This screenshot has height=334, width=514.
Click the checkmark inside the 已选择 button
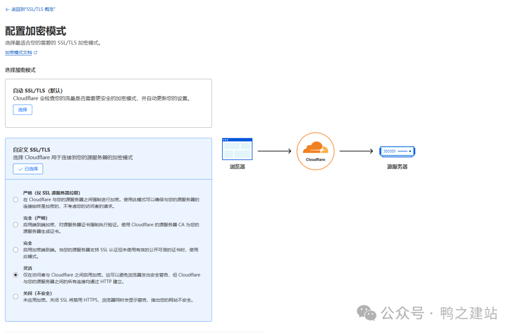[20, 169]
